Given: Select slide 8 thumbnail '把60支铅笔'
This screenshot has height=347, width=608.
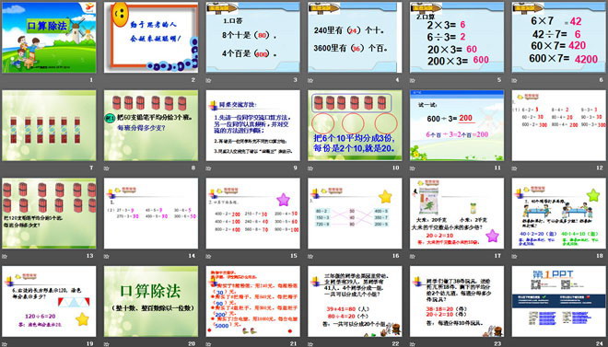Looking at the screenshot, I should pos(151,125).
